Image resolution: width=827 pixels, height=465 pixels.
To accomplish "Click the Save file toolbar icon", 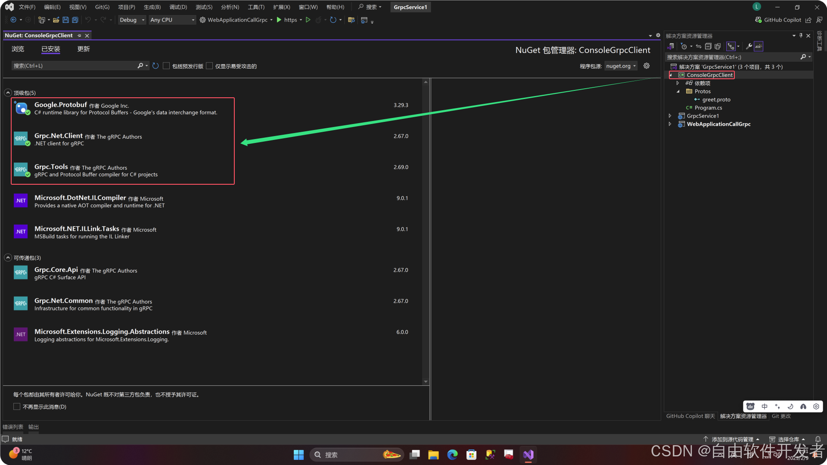I will coord(65,20).
